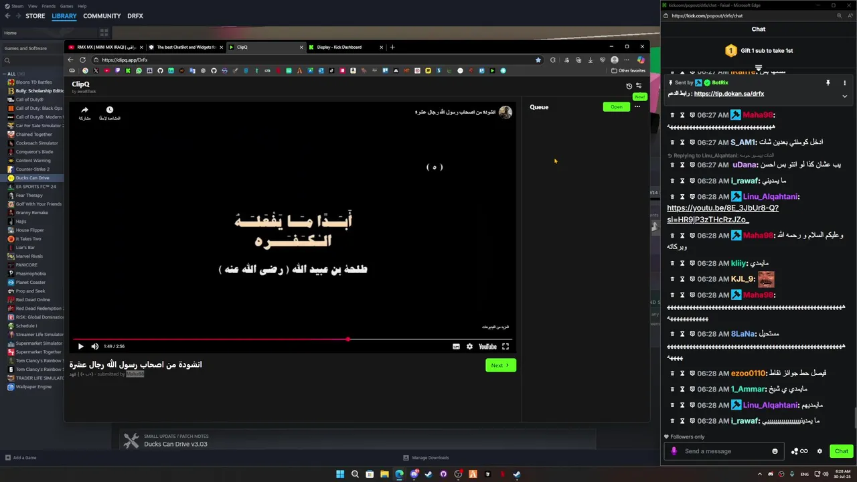Viewport: 857px width, 482px height.
Task: Open Other favorites folder
Action: [628, 70]
